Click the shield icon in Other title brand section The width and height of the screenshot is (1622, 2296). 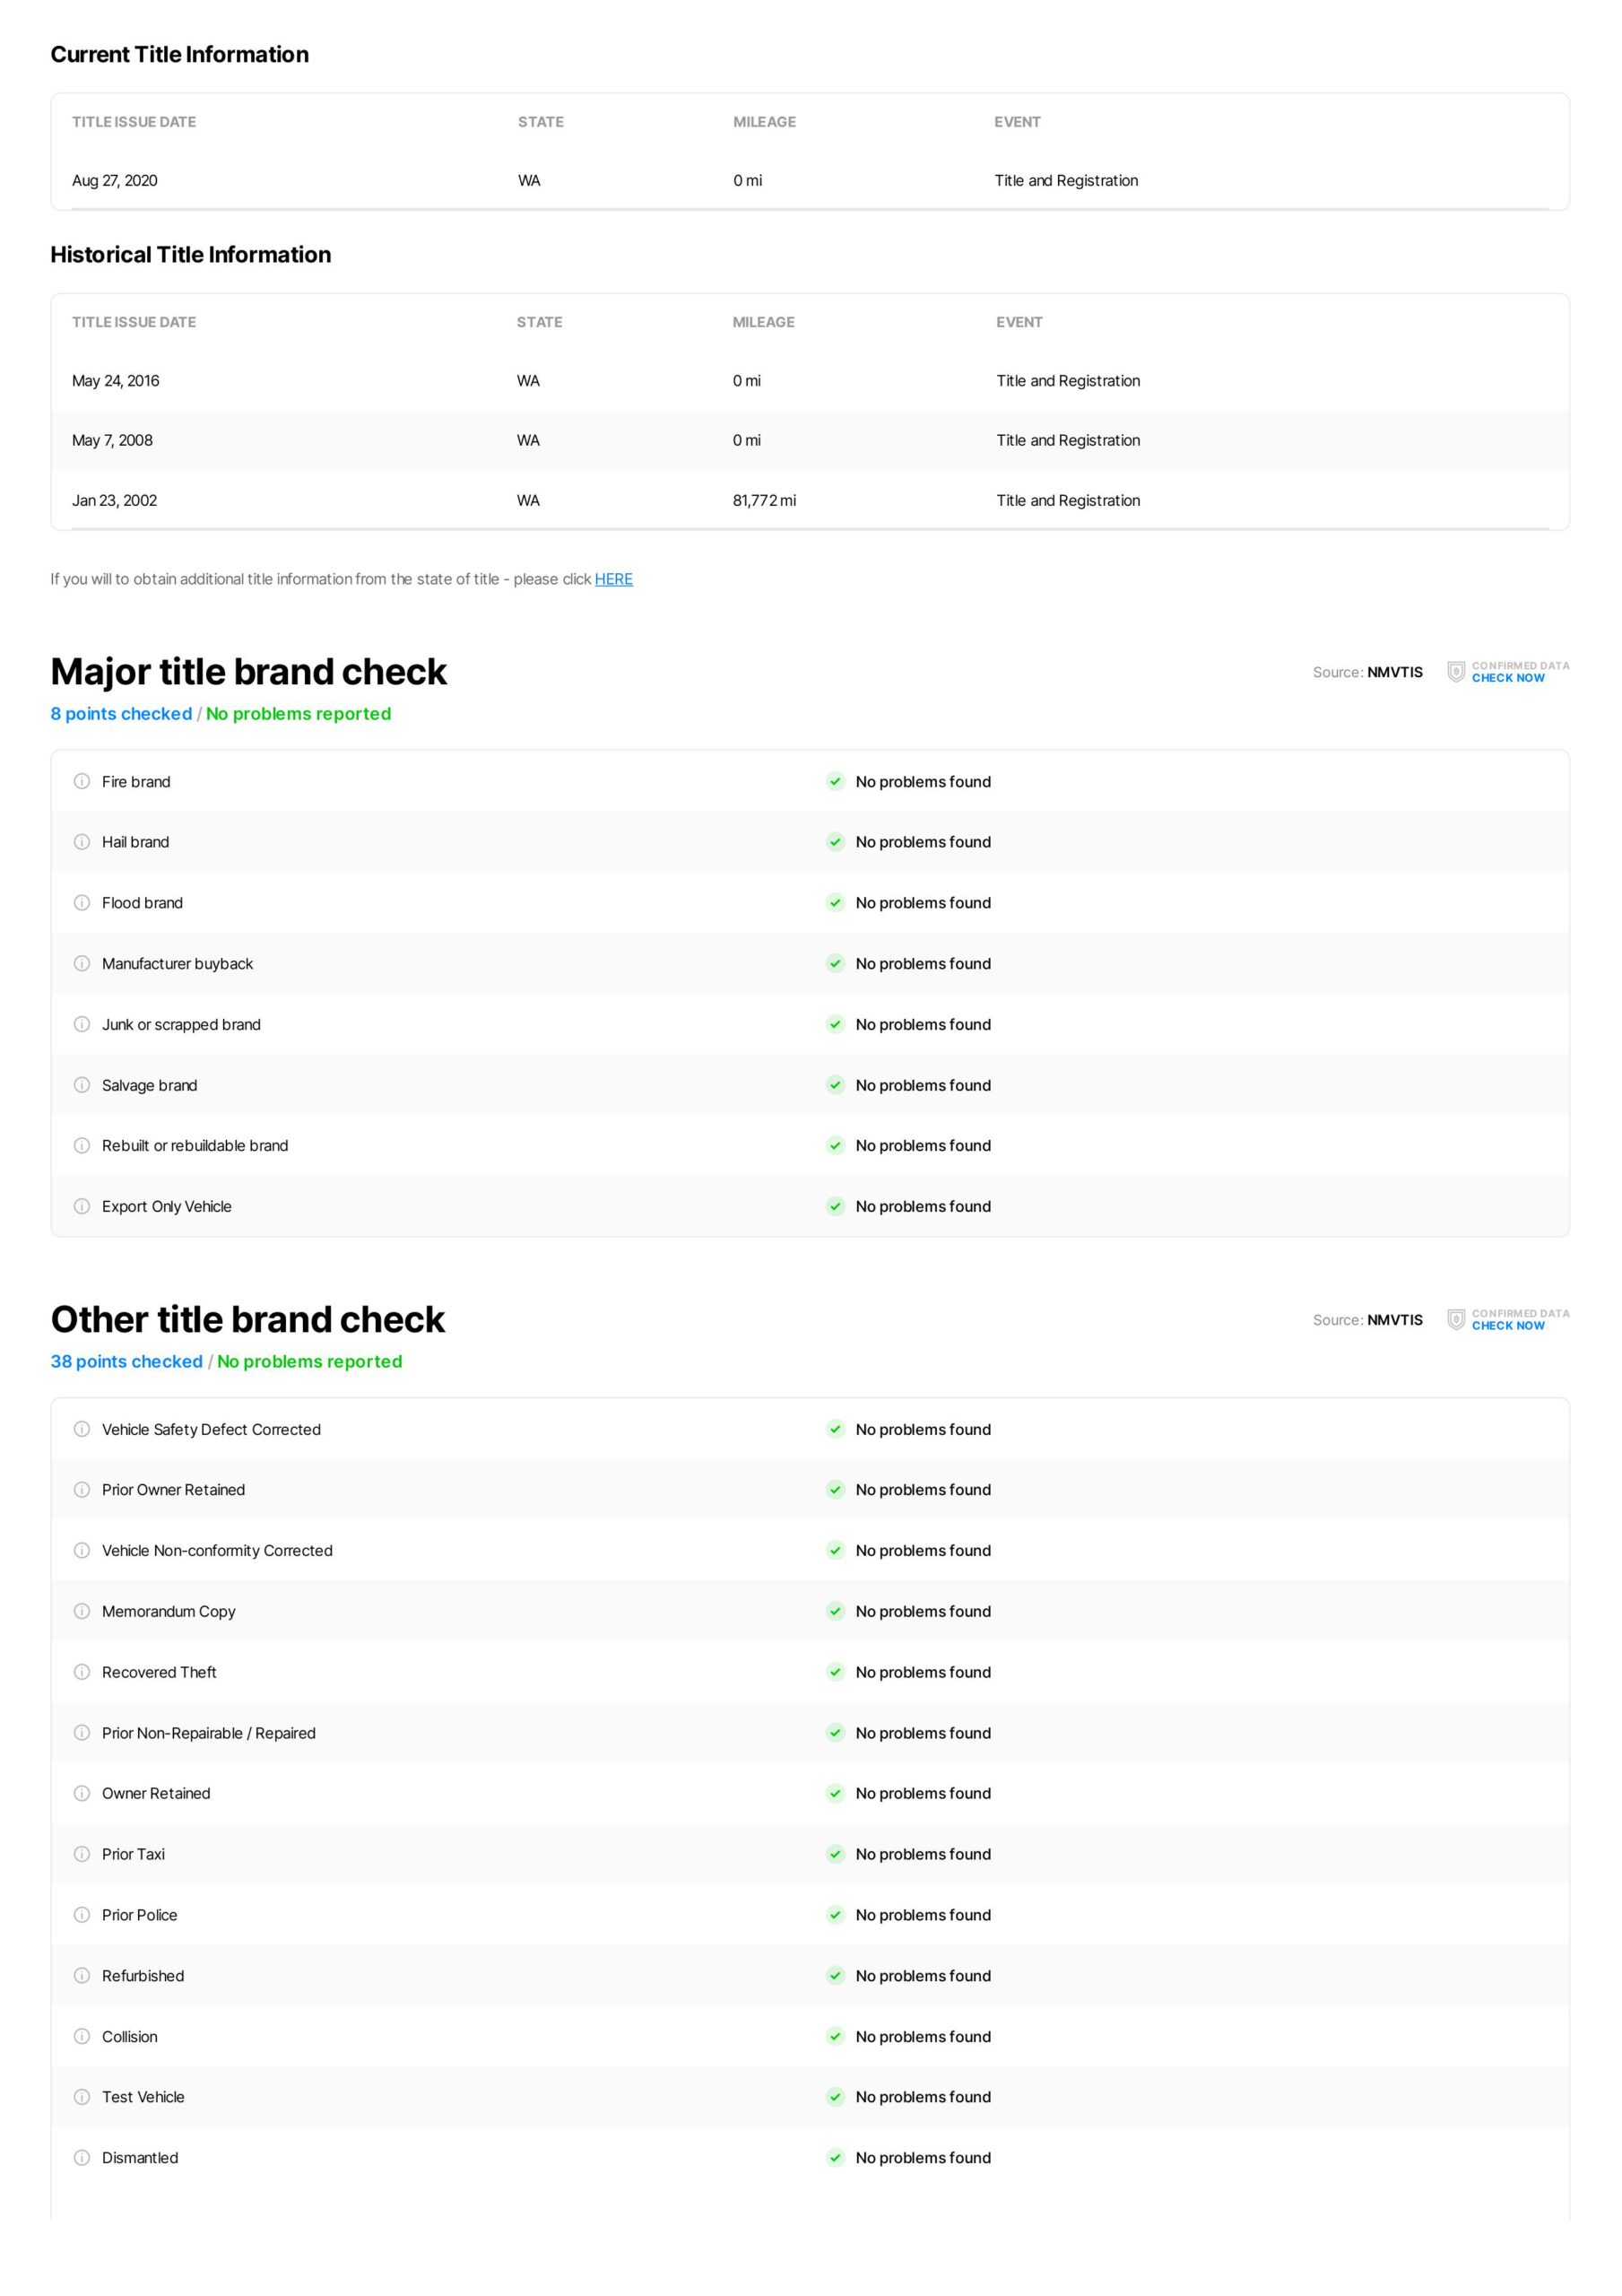[x=1456, y=1320]
